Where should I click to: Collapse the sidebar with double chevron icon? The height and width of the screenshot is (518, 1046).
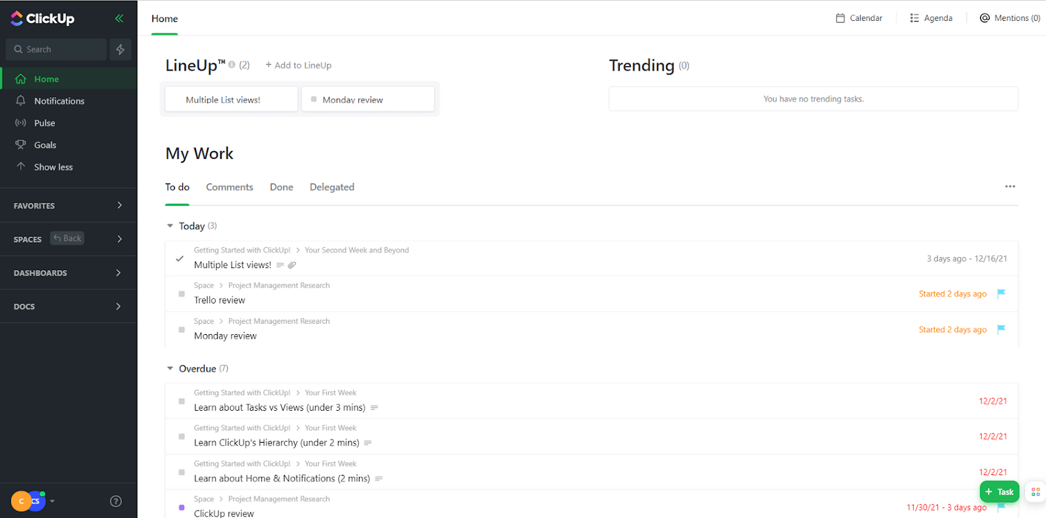tap(119, 18)
